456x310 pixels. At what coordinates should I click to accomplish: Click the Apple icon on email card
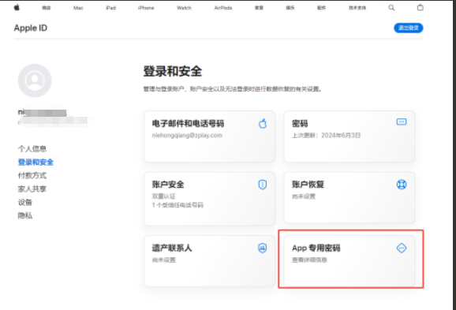(263, 123)
